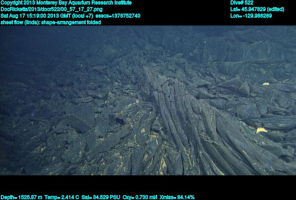This screenshot has height=200, width=296.
Task: Click the folded lava seafloor image
Action: [x=148, y=100]
